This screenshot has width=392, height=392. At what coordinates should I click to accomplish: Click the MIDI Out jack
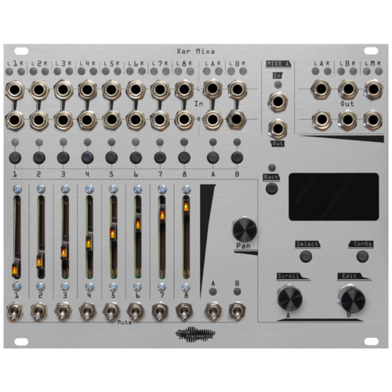(x=278, y=129)
